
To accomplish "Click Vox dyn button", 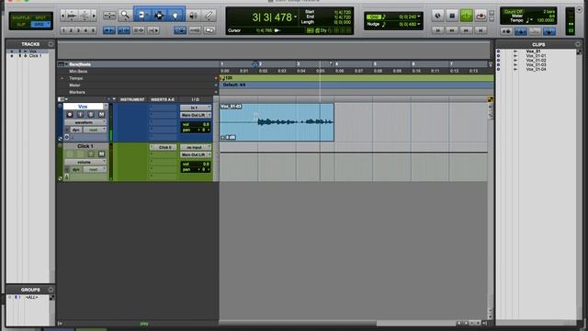I will 76,130.
